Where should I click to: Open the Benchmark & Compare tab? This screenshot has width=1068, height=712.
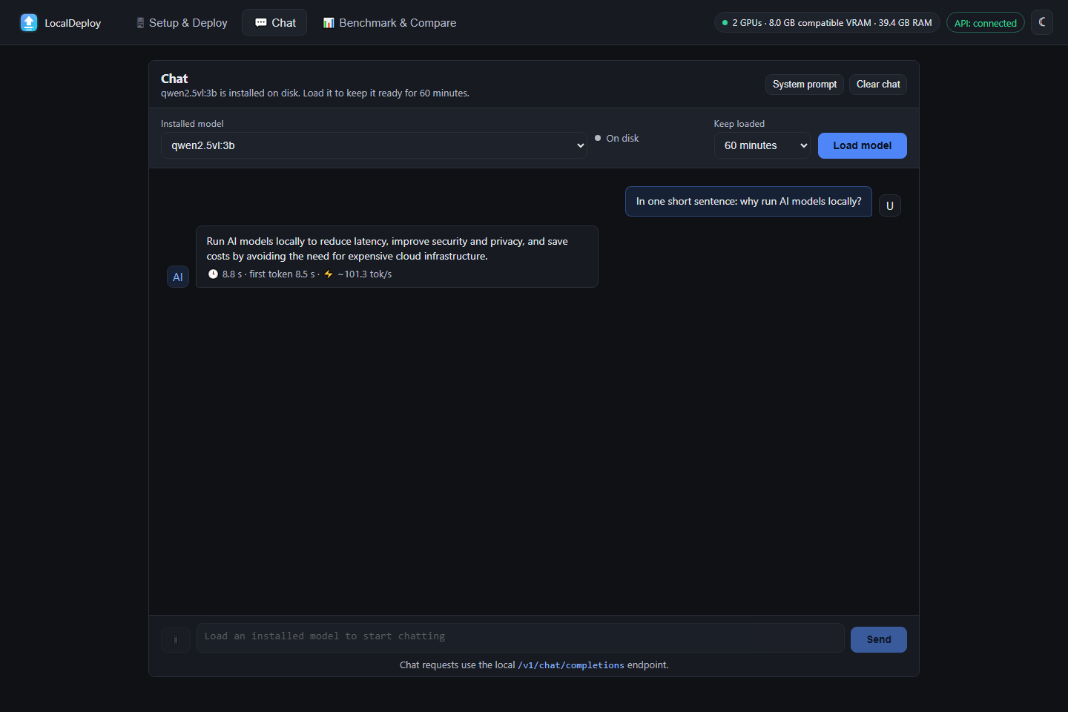[x=389, y=23]
